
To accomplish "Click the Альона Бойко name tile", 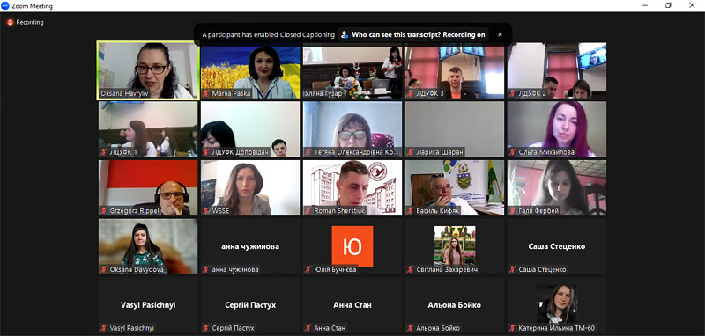I will [455, 305].
